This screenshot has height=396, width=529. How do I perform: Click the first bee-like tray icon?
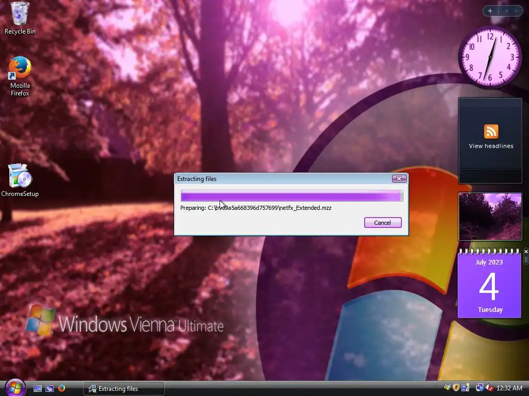(x=447, y=388)
